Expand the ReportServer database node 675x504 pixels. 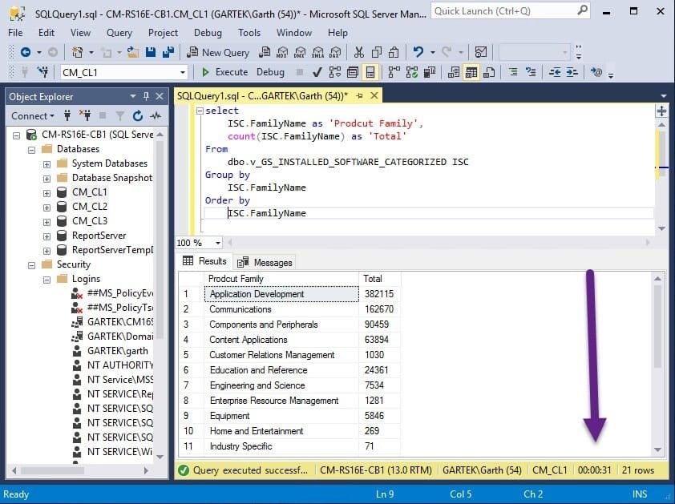(x=46, y=236)
